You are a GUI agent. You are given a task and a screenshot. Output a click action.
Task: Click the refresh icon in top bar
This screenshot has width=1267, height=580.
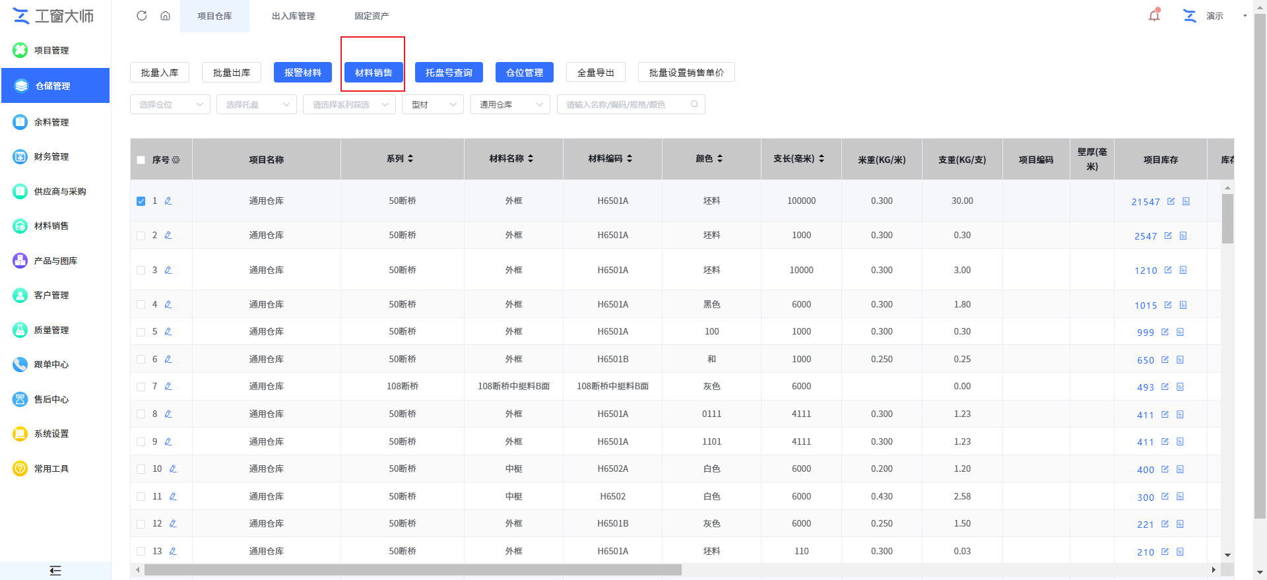141,16
